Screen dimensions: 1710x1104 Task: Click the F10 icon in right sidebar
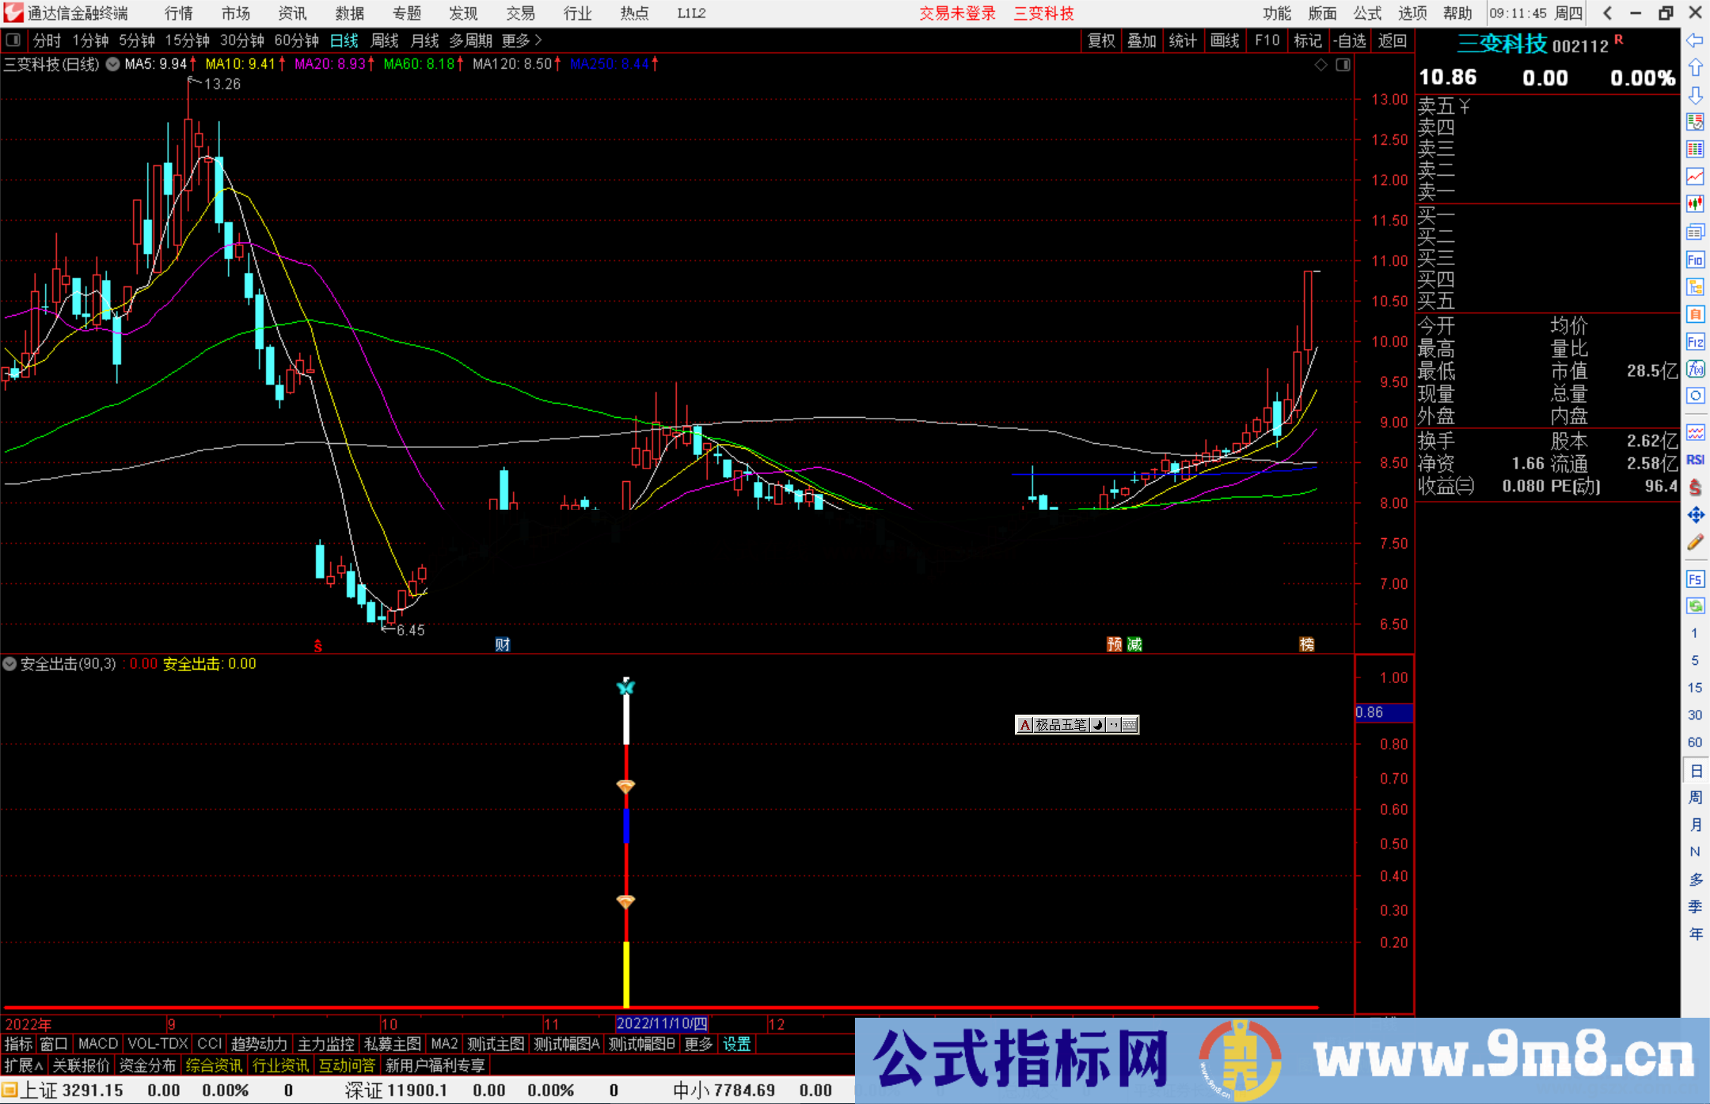coord(1695,260)
